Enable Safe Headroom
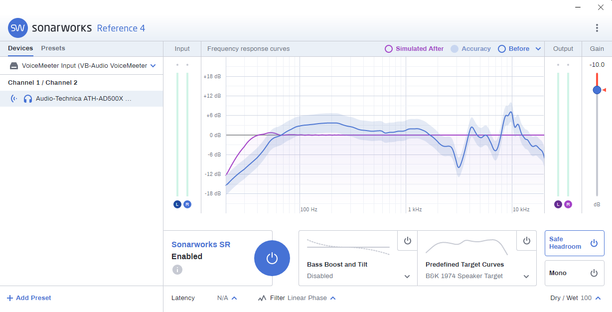 (x=574, y=243)
